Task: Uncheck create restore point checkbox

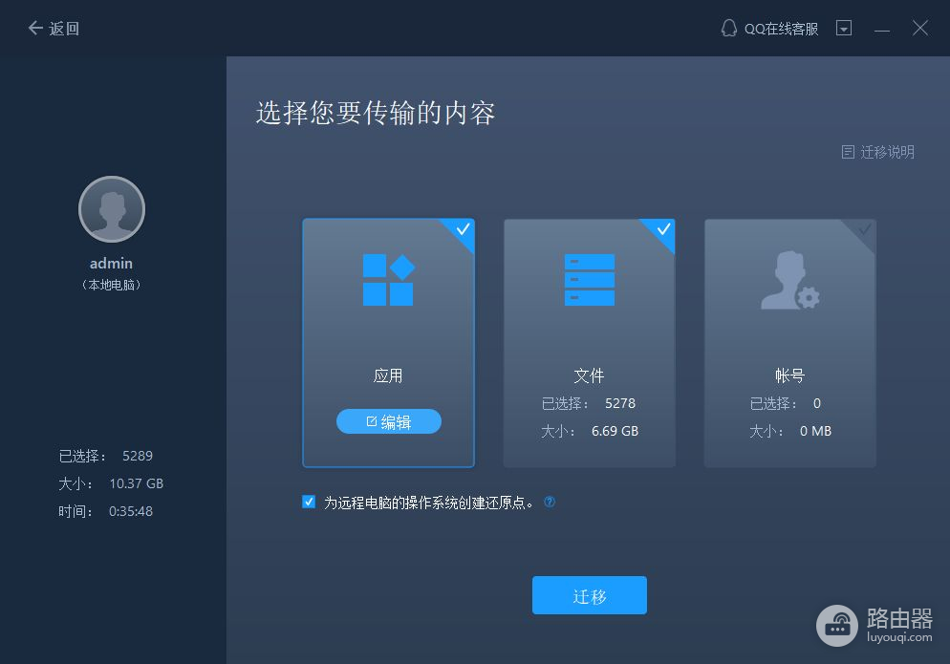Action: (309, 502)
